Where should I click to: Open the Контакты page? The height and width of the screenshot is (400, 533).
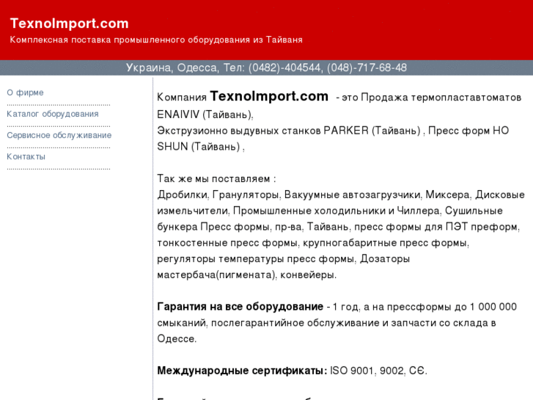click(26, 156)
